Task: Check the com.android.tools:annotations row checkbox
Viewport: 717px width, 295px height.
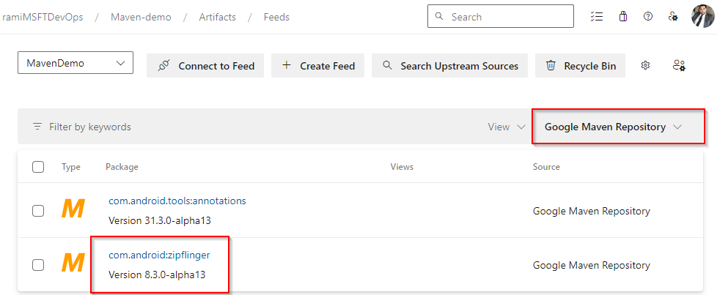Action: pyautogui.click(x=38, y=211)
